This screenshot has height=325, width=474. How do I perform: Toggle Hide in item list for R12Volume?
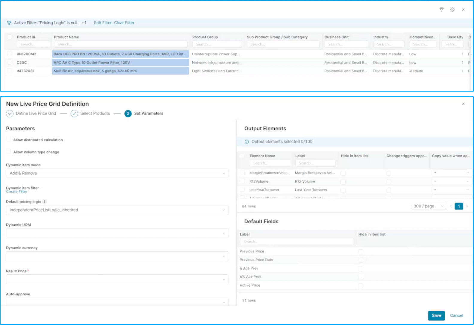click(x=343, y=182)
